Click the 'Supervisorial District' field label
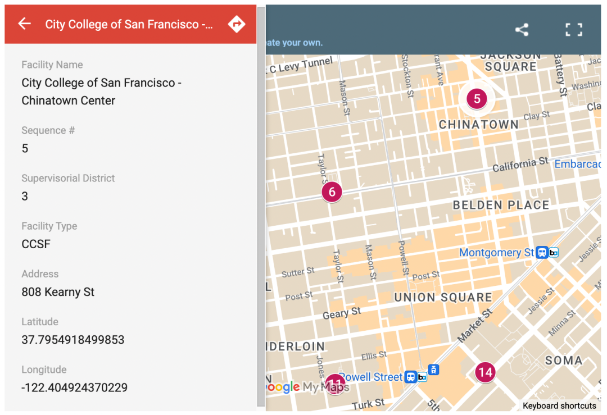 (68, 179)
